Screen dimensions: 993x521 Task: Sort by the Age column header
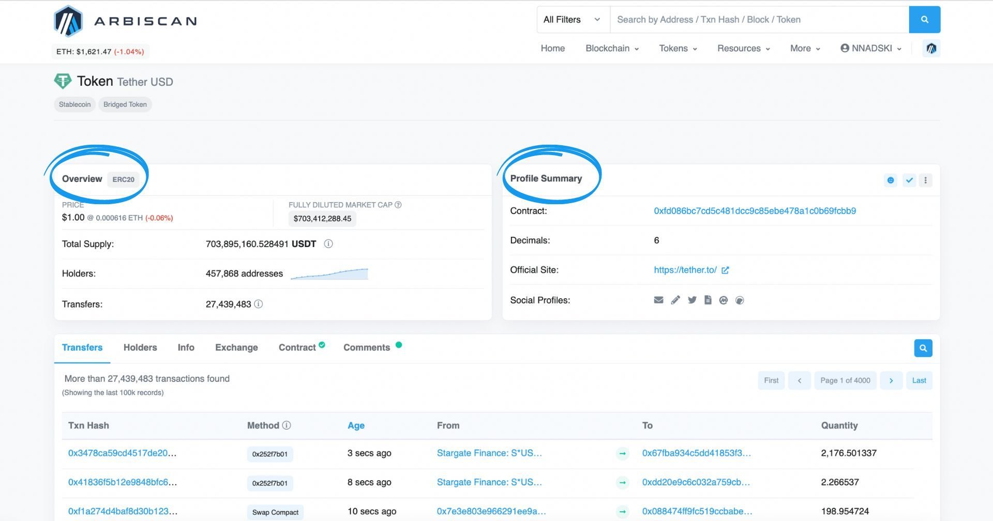pos(356,425)
